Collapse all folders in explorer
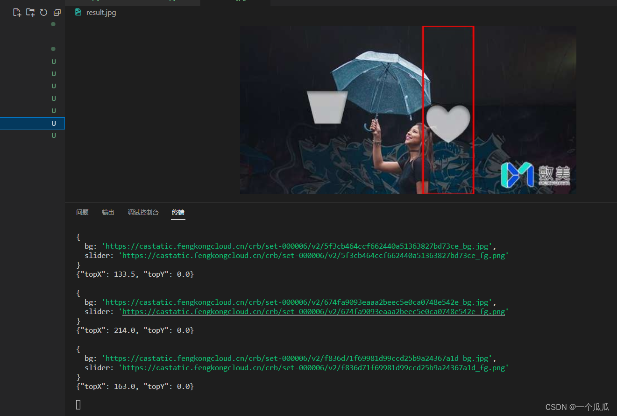 (x=57, y=13)
